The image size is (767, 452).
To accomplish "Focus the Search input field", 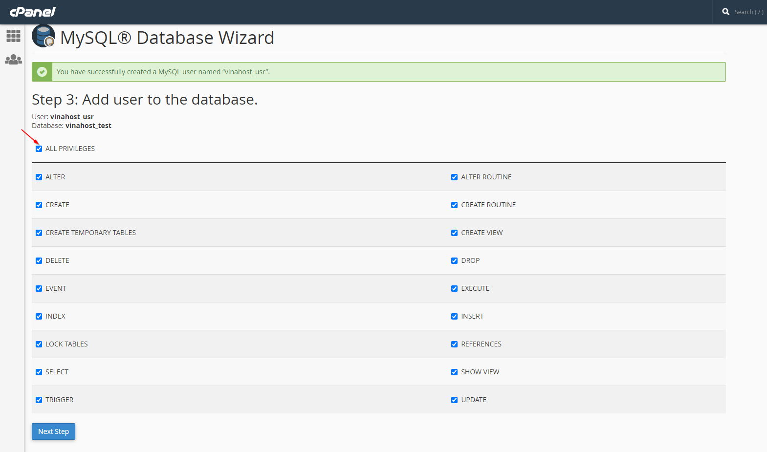I will click(x=748, y=12).
